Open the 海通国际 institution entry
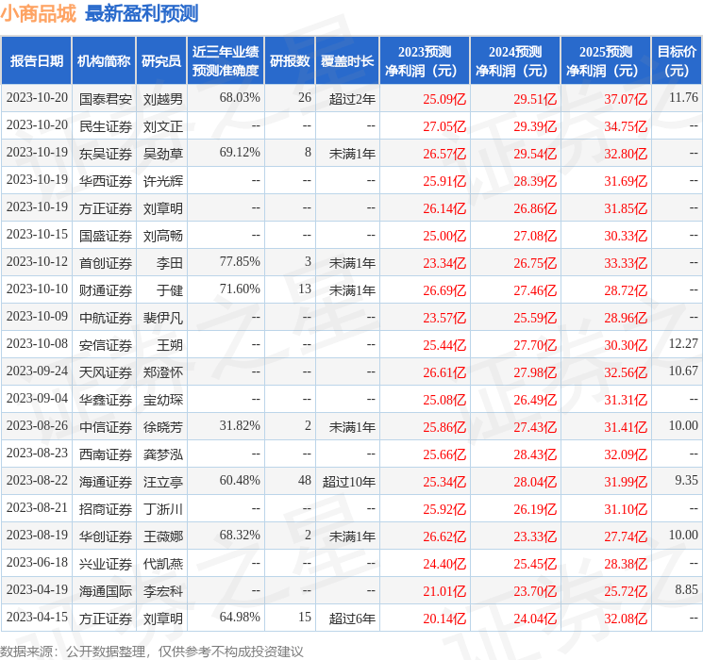703x660 pixels. coord(105,590)
